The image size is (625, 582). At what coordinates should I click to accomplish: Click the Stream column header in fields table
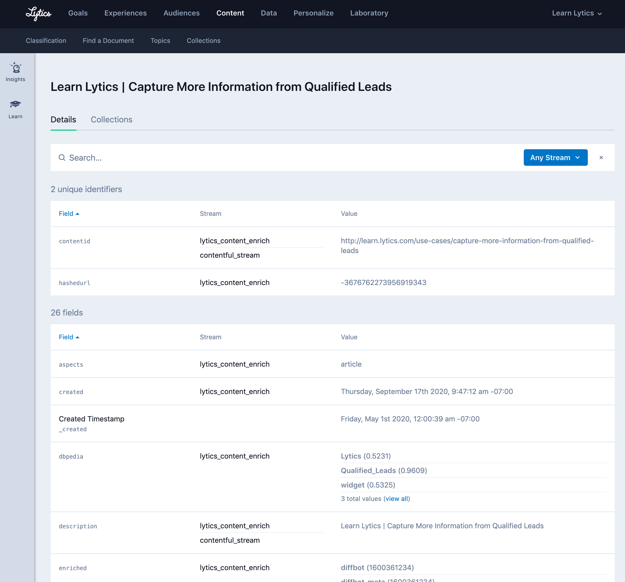point(210,337)
